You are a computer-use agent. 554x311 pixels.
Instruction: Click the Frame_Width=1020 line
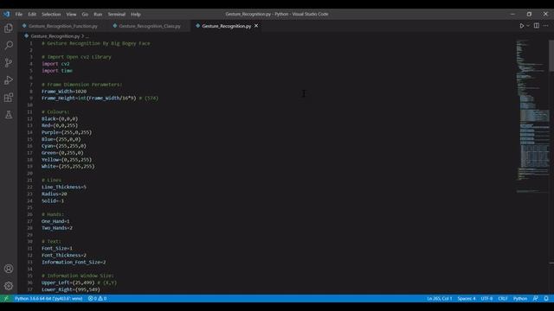pos(64,92)
